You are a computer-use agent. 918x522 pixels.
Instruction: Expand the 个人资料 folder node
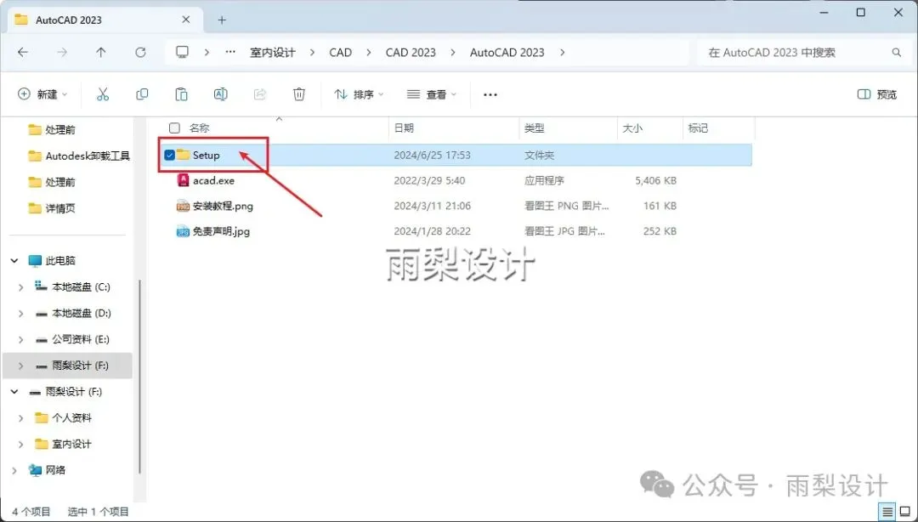pos(21,417)
